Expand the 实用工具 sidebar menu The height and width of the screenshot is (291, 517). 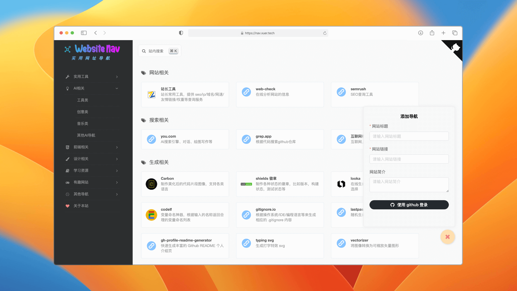click(x=92, y=77)
